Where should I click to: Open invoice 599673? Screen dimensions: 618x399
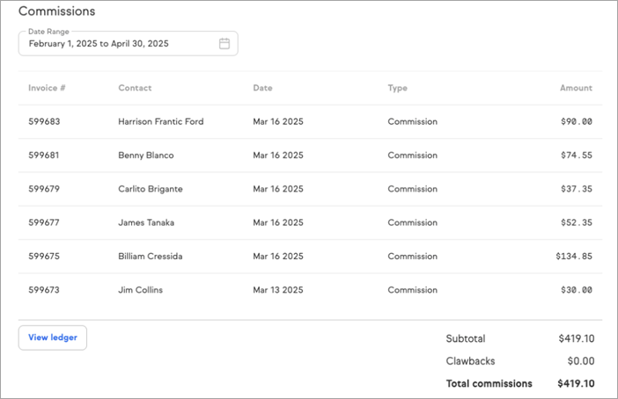[x=44, y=290]
